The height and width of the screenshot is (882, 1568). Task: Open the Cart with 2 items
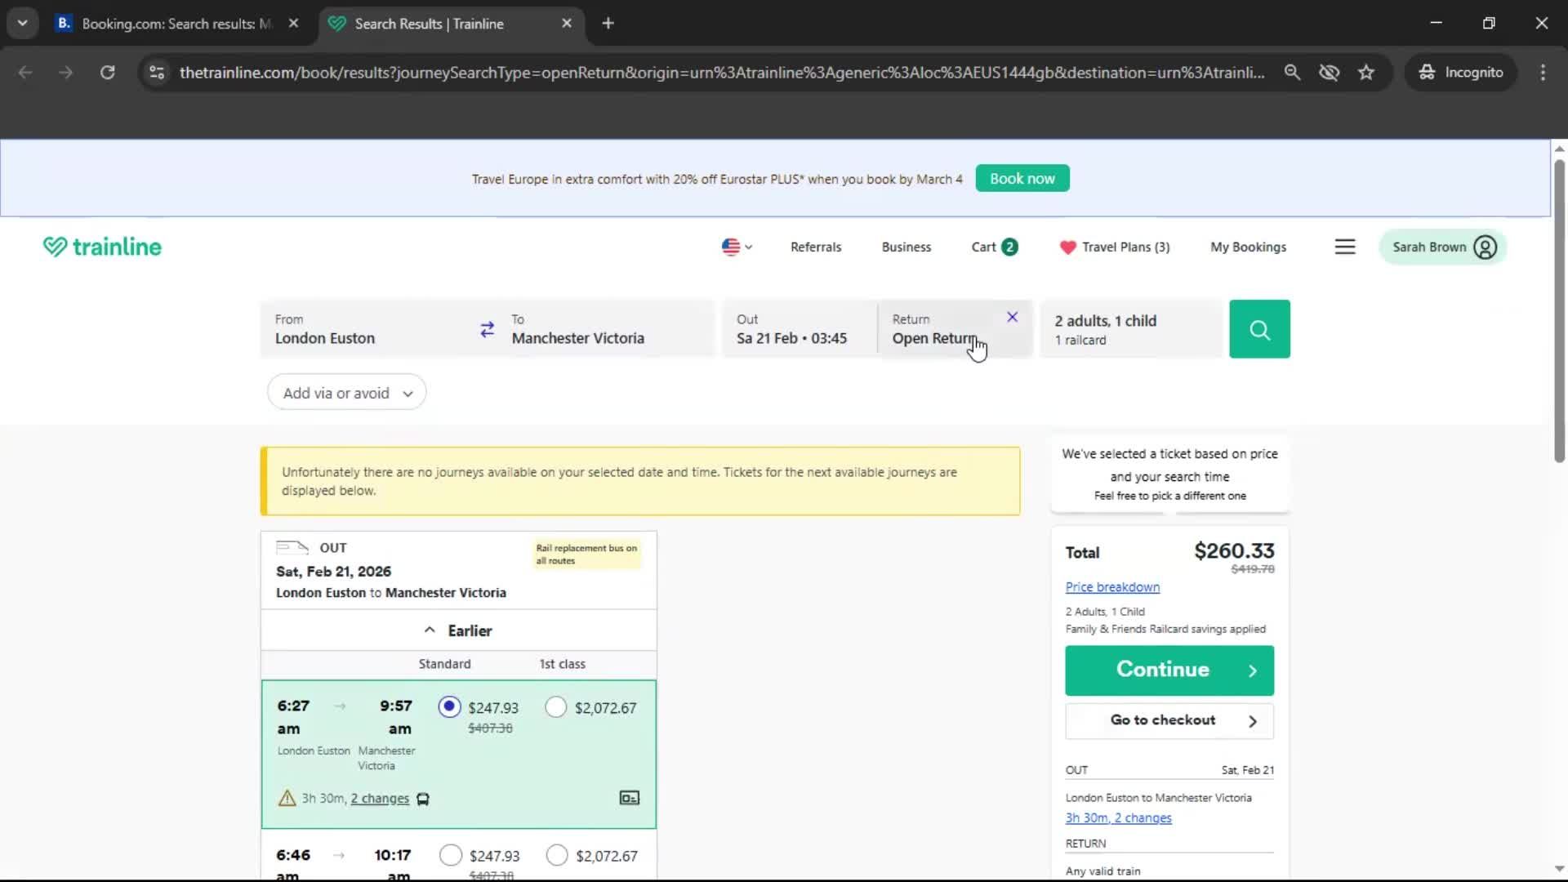993,247
